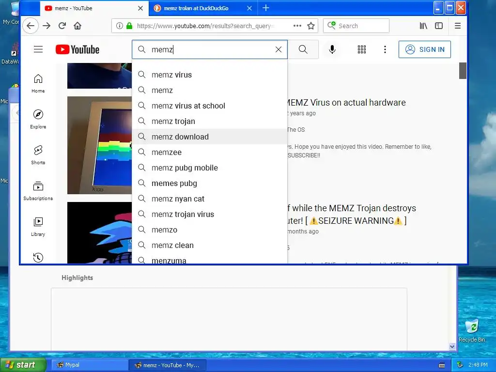Open the YouTube apps grid
496x372 pixels.
(362, 49)
